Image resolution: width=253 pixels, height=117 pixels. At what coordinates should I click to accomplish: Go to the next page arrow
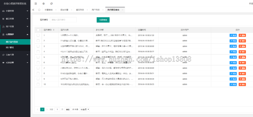tap(47, 109)
